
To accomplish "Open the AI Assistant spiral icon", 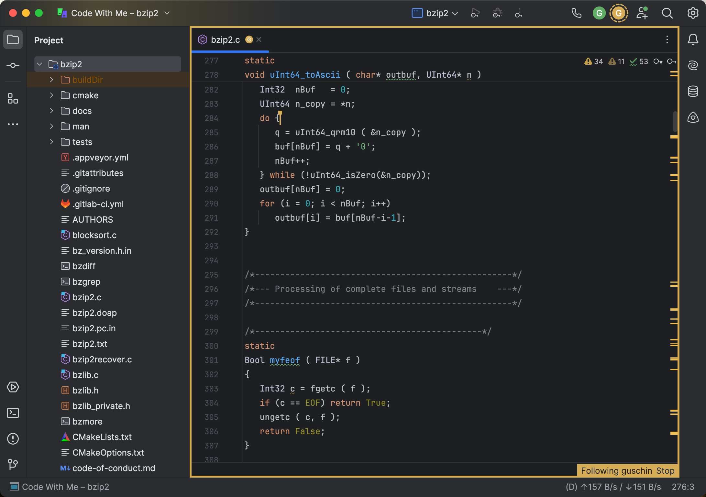I will (693, 66).
